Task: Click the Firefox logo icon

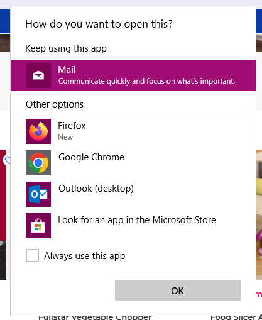Action: [x=38, y=131]
